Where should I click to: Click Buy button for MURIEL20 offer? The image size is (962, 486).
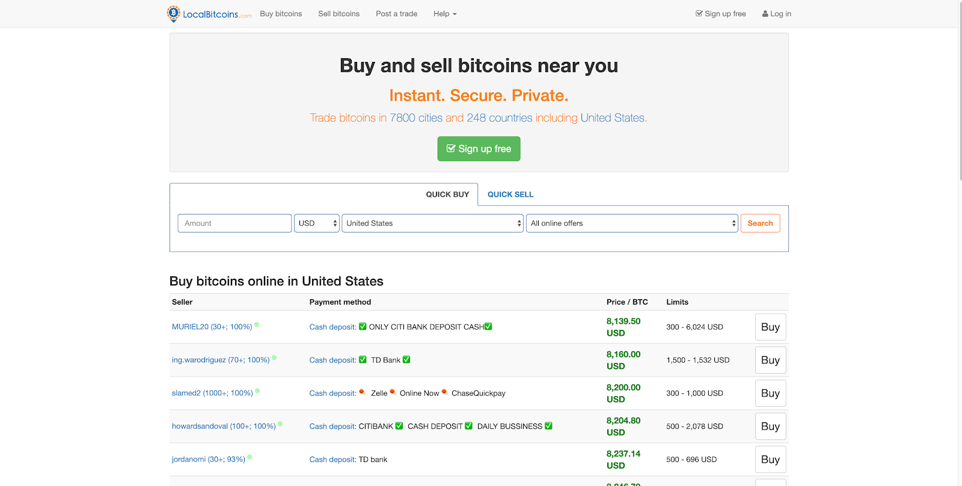pos(770,327)
